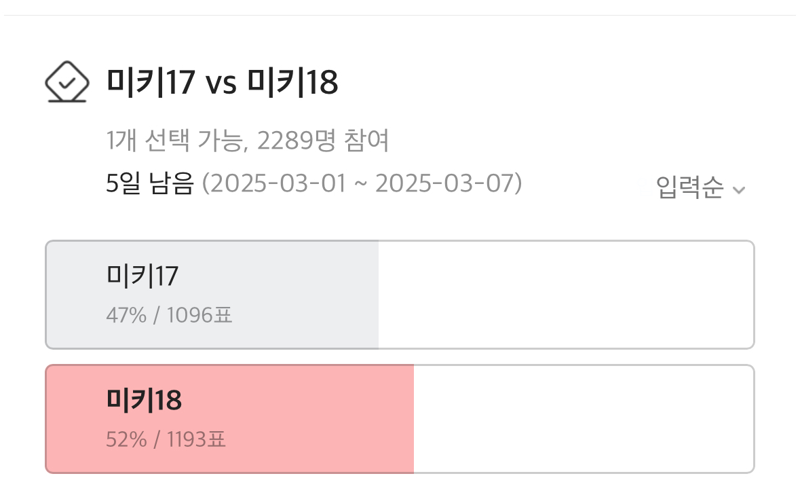Click the 2025-03-07 end date
This screenshot has height=495, width=800.
coord(444,183)
